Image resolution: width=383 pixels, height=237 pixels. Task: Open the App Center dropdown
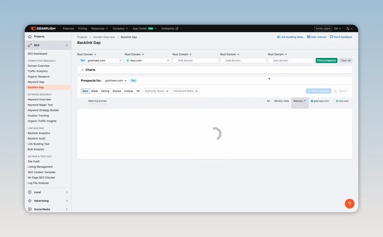tap(145, 29)
